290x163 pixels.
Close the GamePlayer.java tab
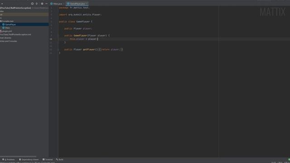[87, 4]
